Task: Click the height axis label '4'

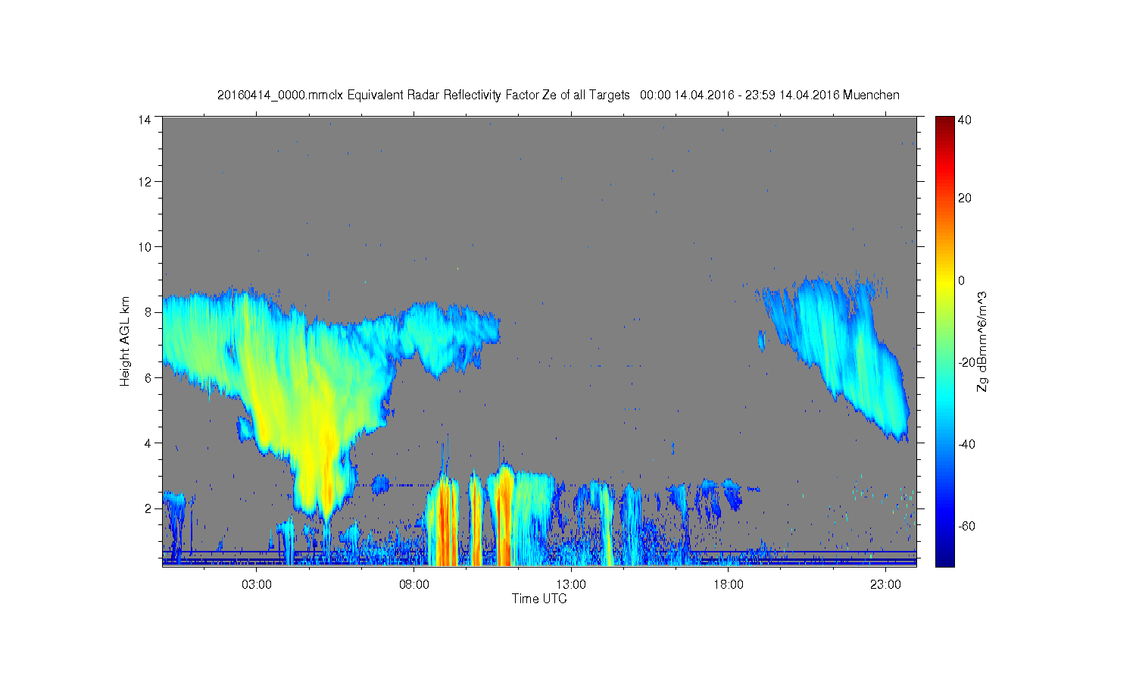Action: coord(150,443)
